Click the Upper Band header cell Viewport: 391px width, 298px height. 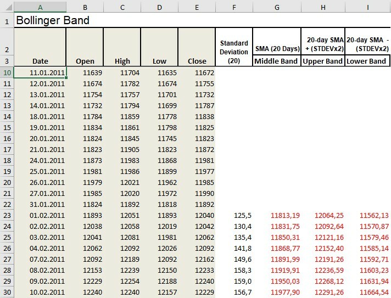pos(323,61)
